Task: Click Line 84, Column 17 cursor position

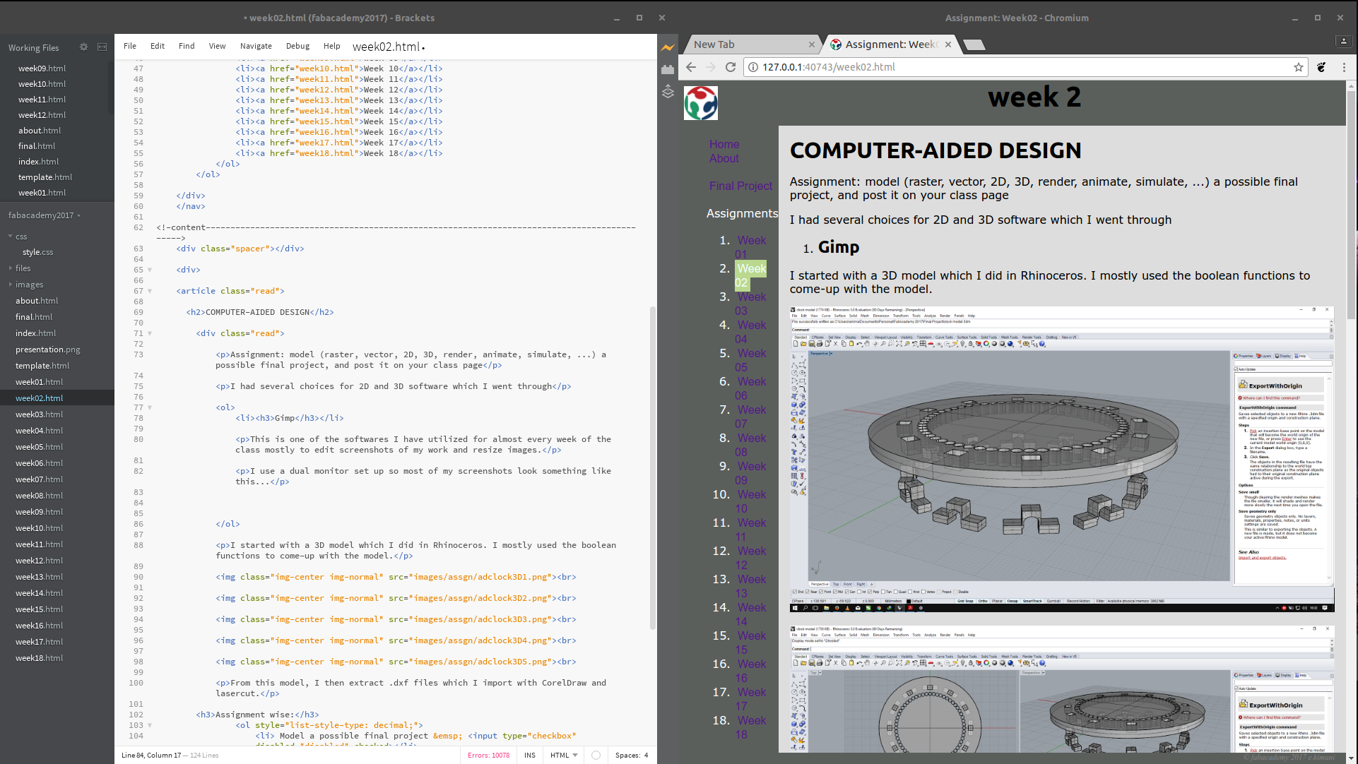Action: [x=151, y=756]
